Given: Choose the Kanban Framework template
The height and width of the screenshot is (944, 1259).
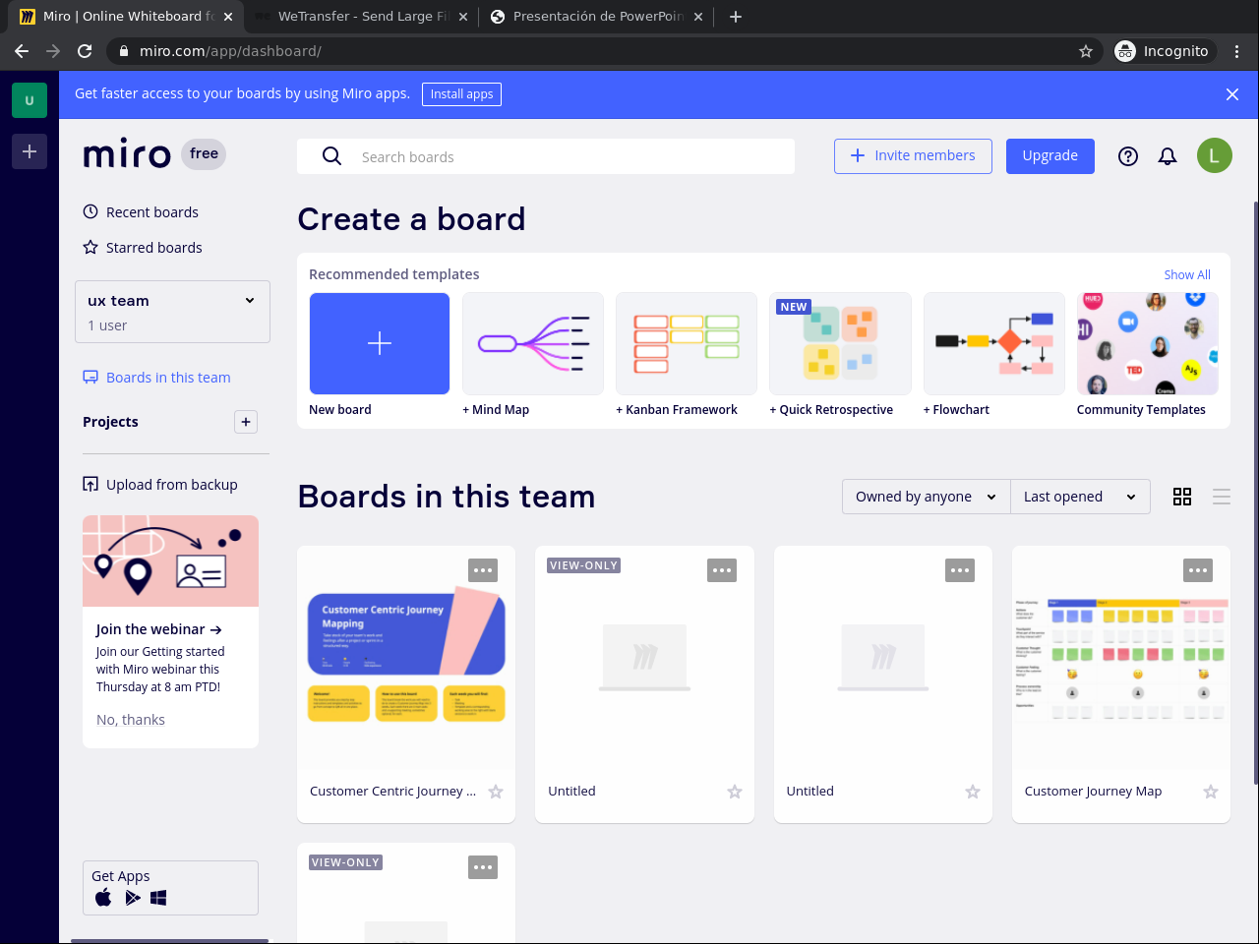Looking at the screenshot, I should (x=687, y=343).
